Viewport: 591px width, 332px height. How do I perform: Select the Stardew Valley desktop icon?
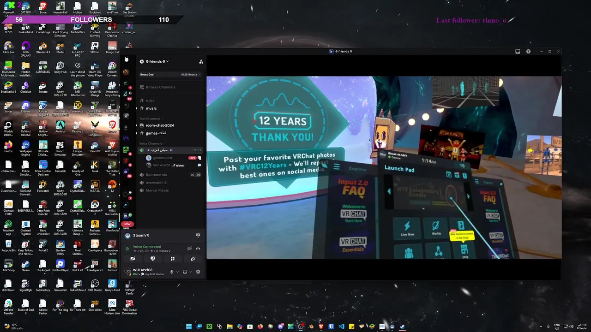click(x=60, y=247)
